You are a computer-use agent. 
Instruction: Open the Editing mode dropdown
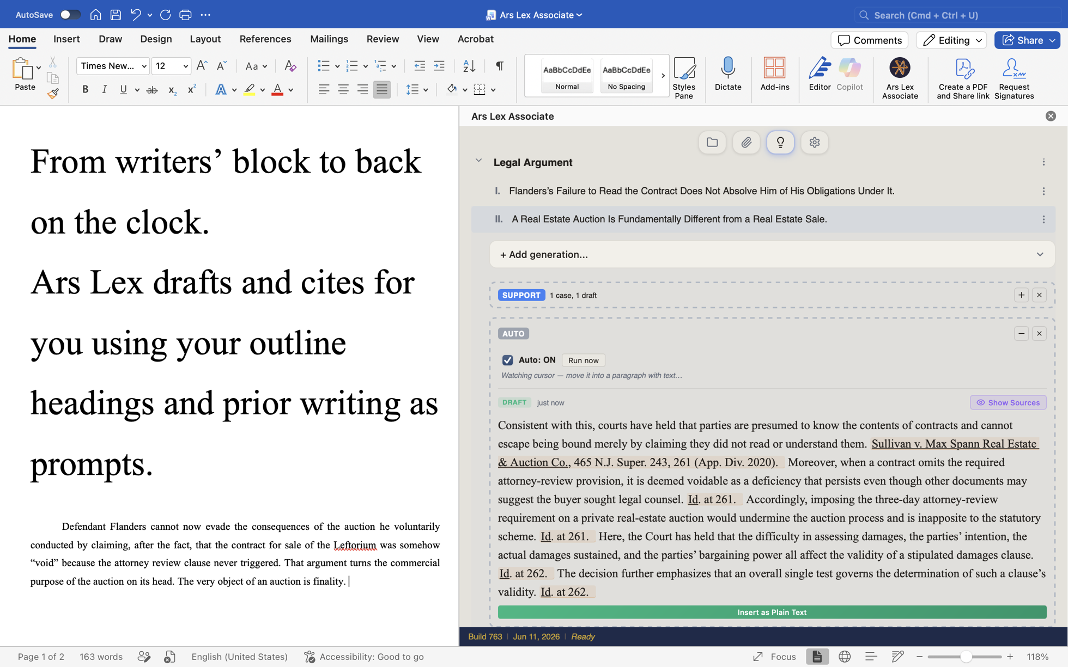951,40
